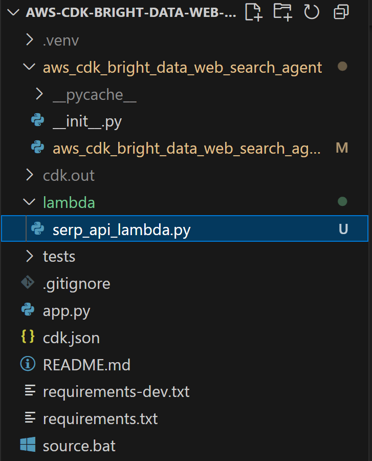Click the Python icon beside serp_api_lambda.py
Screen dimensions: 372x461
[x=37, y=229]
